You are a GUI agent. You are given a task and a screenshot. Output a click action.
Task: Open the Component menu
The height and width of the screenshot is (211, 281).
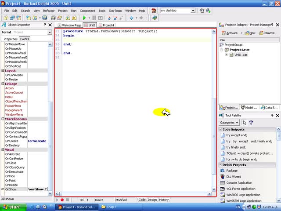87,11
